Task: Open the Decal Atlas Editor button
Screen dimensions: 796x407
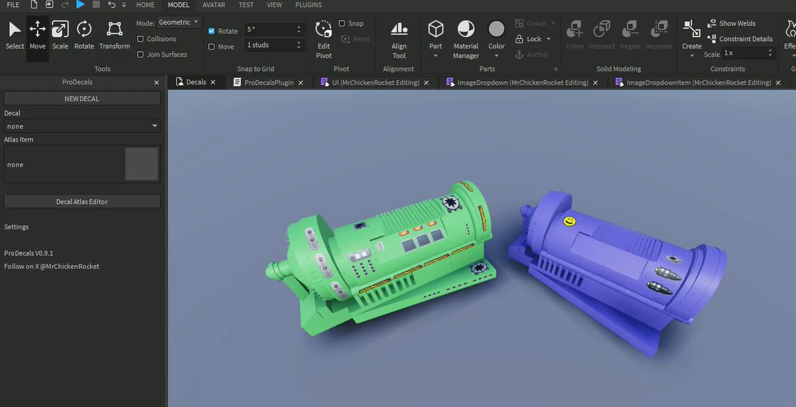Action: click(82, 201)
